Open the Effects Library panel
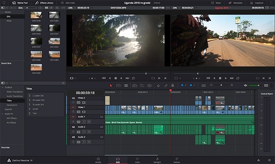The image size is (275, 164). pyautogui.click(x=44, y=3)
